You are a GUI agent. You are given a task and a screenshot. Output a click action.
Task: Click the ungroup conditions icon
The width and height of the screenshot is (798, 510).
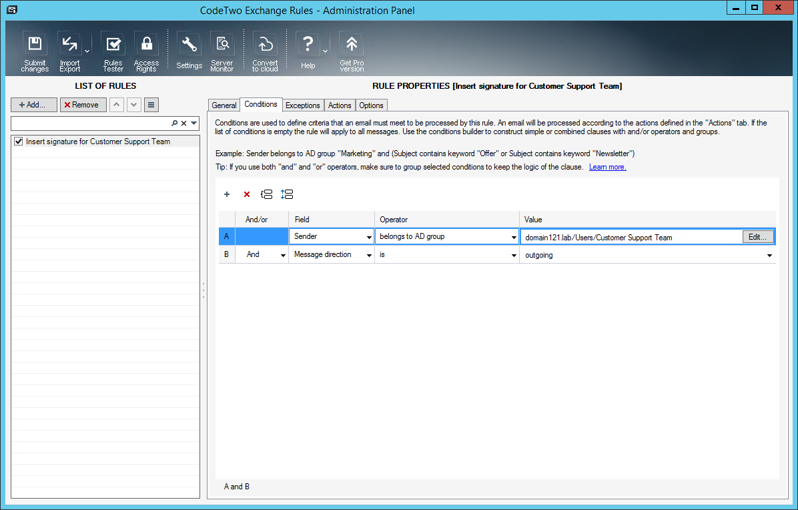pos(287,194)
